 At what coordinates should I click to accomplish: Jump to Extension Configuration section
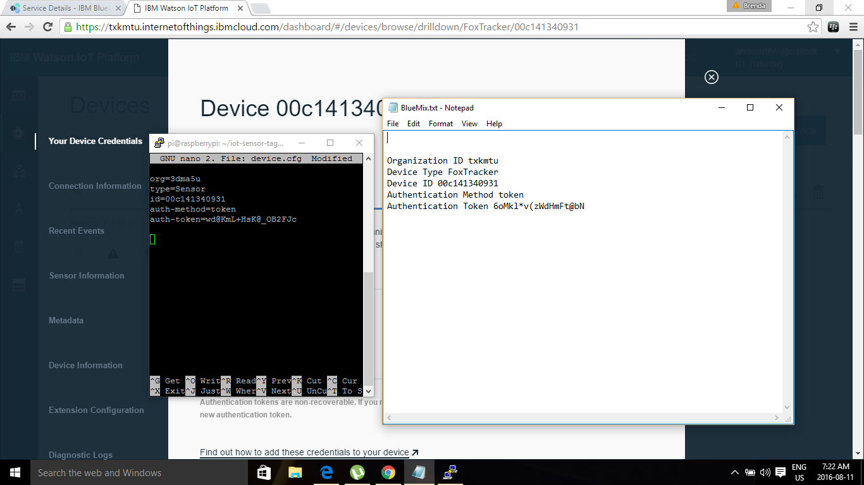coord(96,410)
